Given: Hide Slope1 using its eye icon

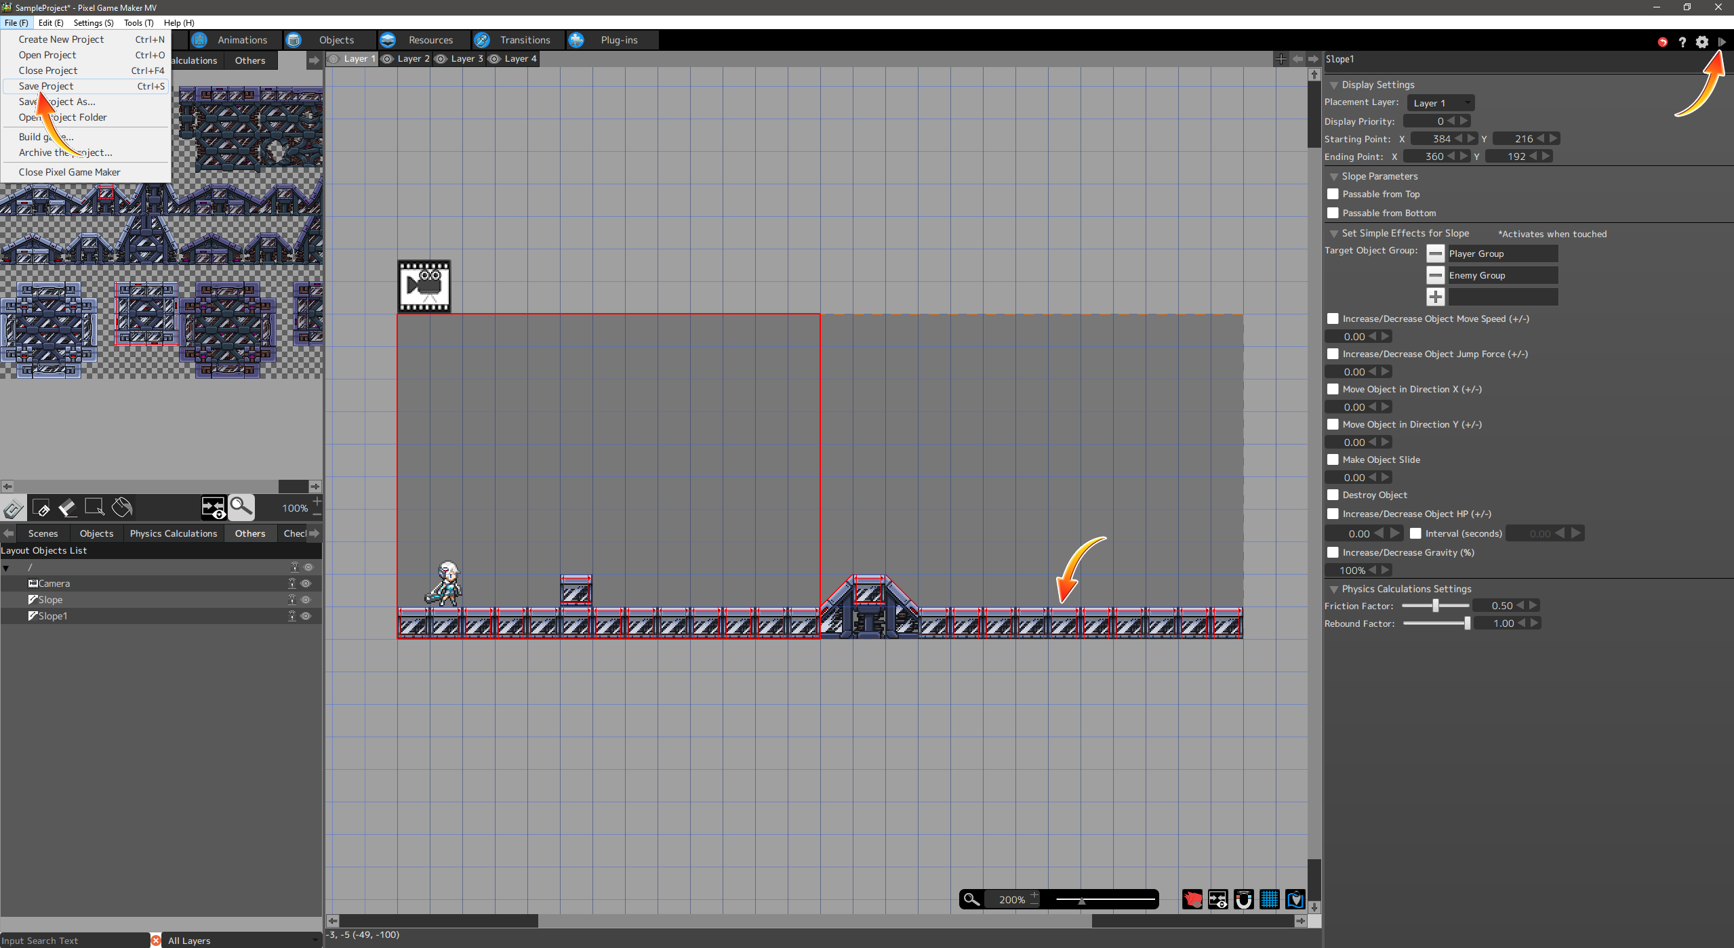Looking at the screenshot, I should point(306,616).
